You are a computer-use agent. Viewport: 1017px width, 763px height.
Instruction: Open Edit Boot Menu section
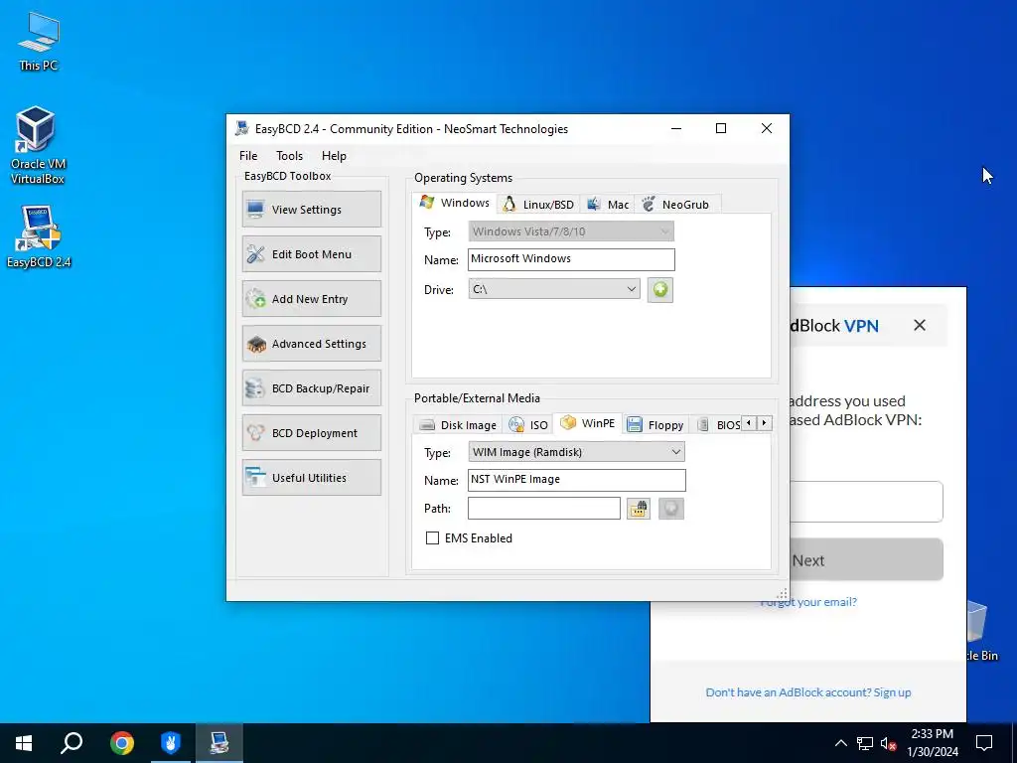311,253
